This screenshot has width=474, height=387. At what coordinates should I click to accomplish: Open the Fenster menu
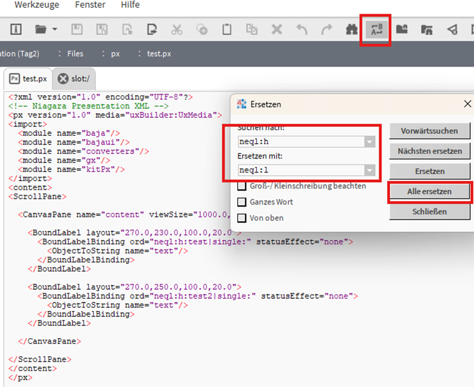click(90, 5)
